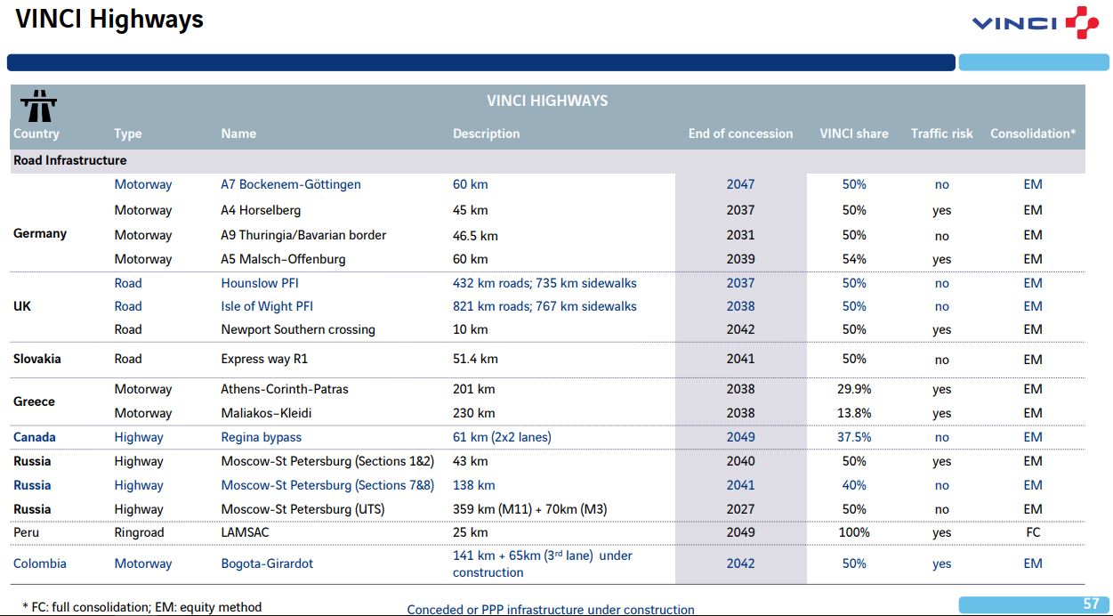
Task: Click the 2027 end of concession value
Action: point(740,509)
